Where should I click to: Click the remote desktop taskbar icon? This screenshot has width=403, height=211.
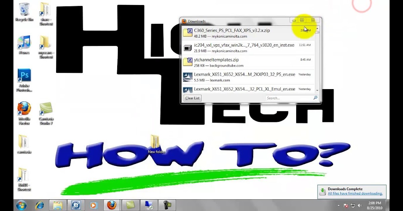coord(148,205)
